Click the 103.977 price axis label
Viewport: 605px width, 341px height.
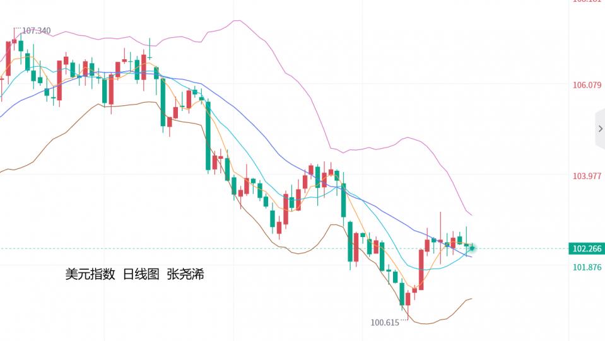(x=587, y=176)
